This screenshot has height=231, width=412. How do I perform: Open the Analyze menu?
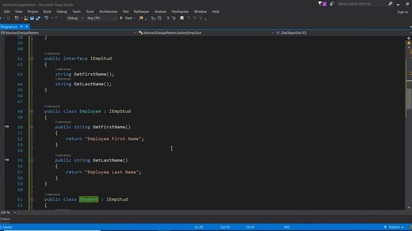click(160, 12)
